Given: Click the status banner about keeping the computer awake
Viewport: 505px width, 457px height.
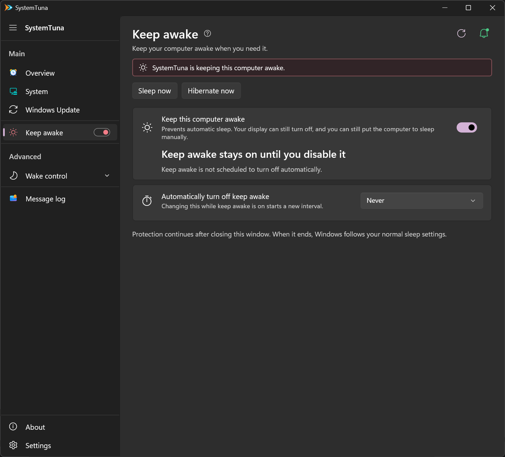Looking at the screenshot, I should 312,67.
